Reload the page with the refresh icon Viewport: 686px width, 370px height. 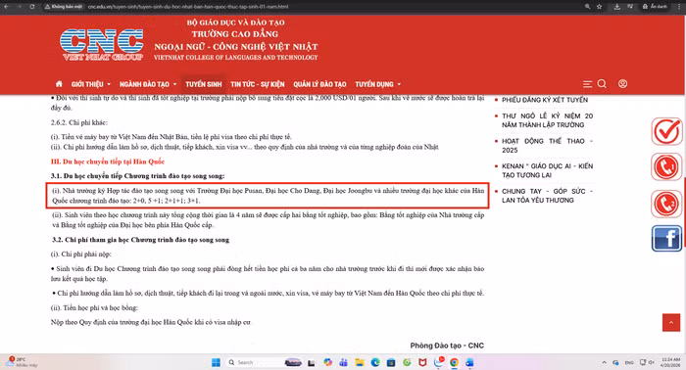pyautogui.click(x=32, y=7)
